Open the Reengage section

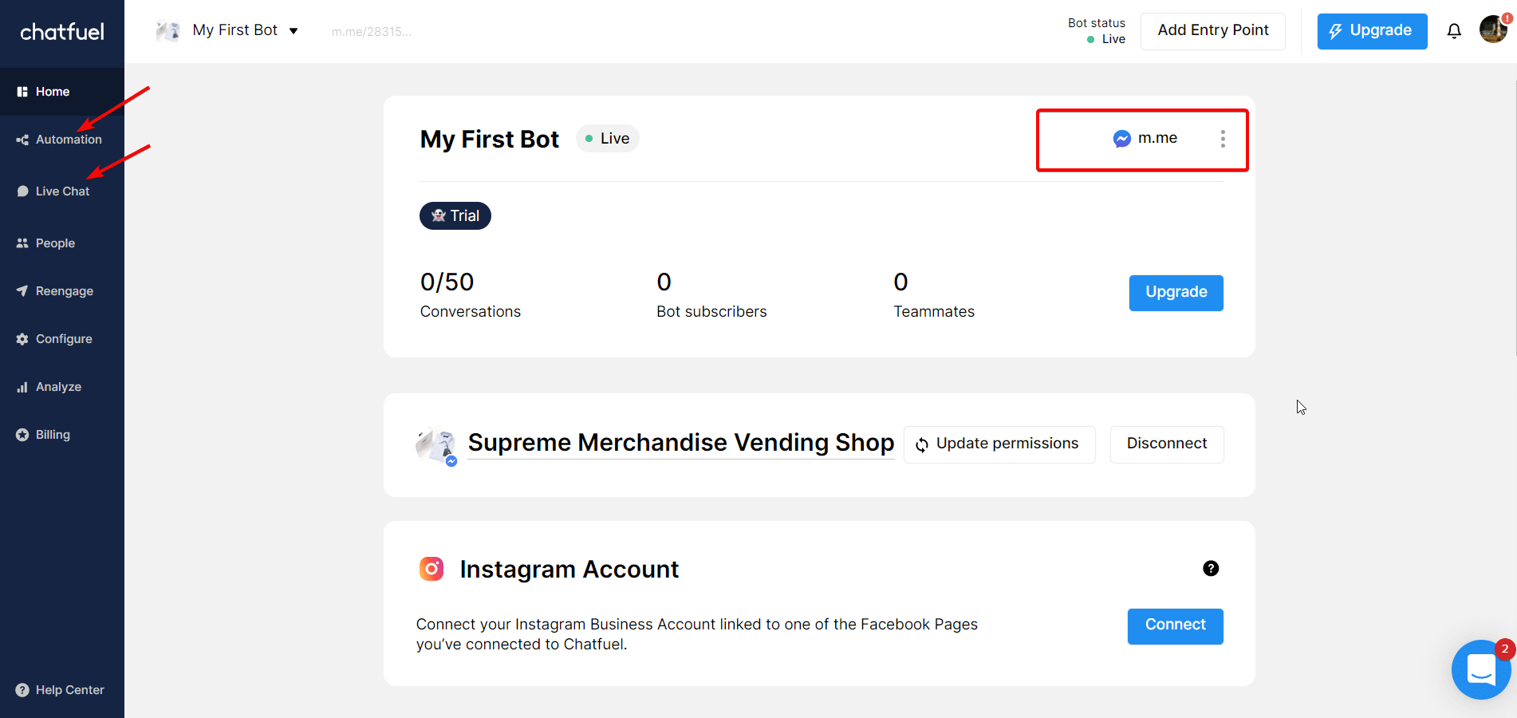[x=62, y=291]
